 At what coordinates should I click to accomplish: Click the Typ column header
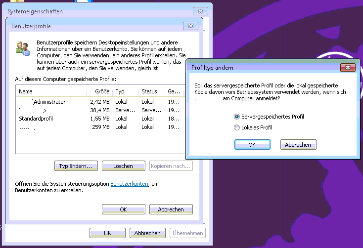(x=126, y=91)
